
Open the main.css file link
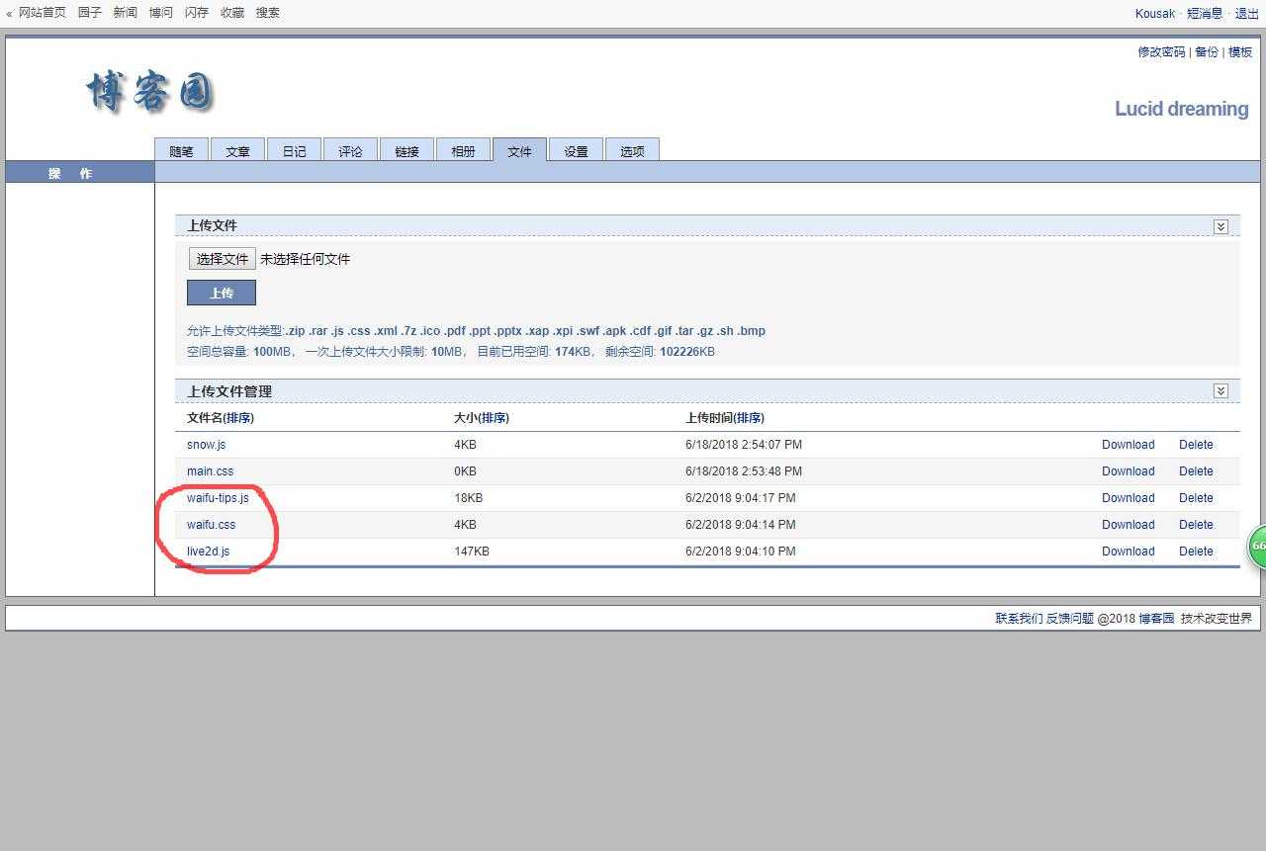[210, 471]
